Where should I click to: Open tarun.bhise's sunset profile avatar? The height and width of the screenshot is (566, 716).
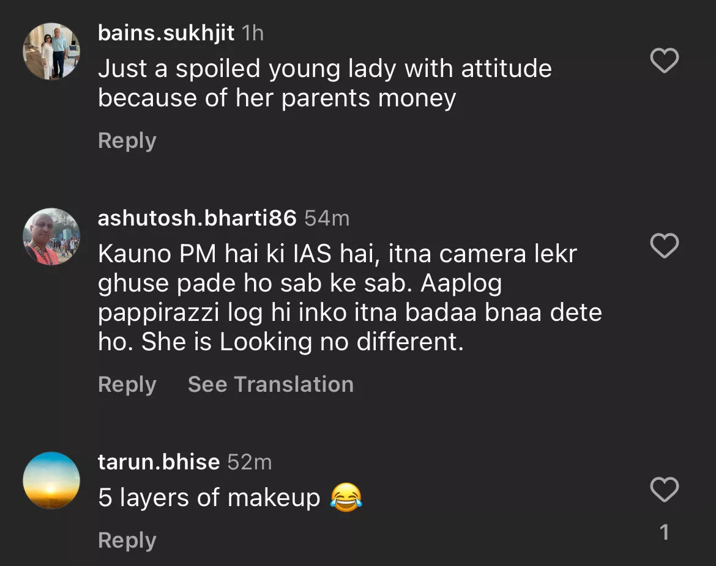click(51, 480)
